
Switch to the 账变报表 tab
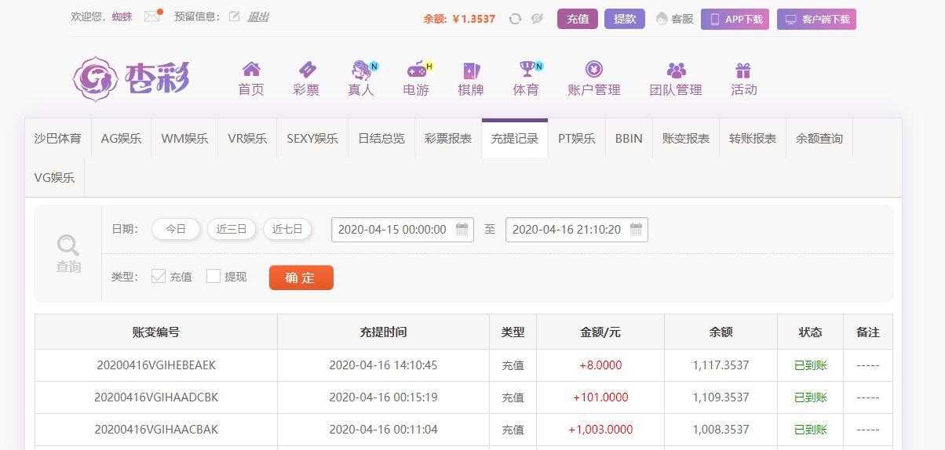tap(686, 139)
